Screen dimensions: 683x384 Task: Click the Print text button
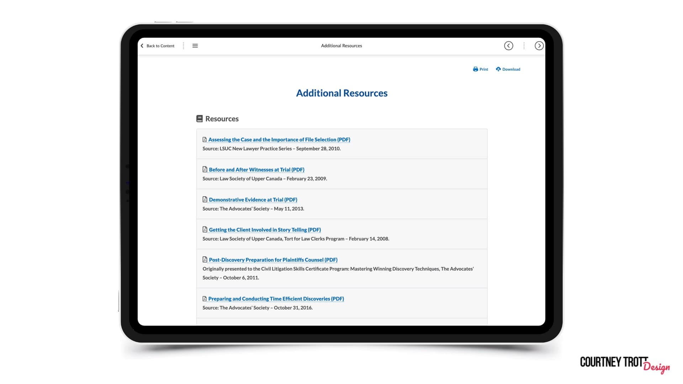[x=483, y=69]
